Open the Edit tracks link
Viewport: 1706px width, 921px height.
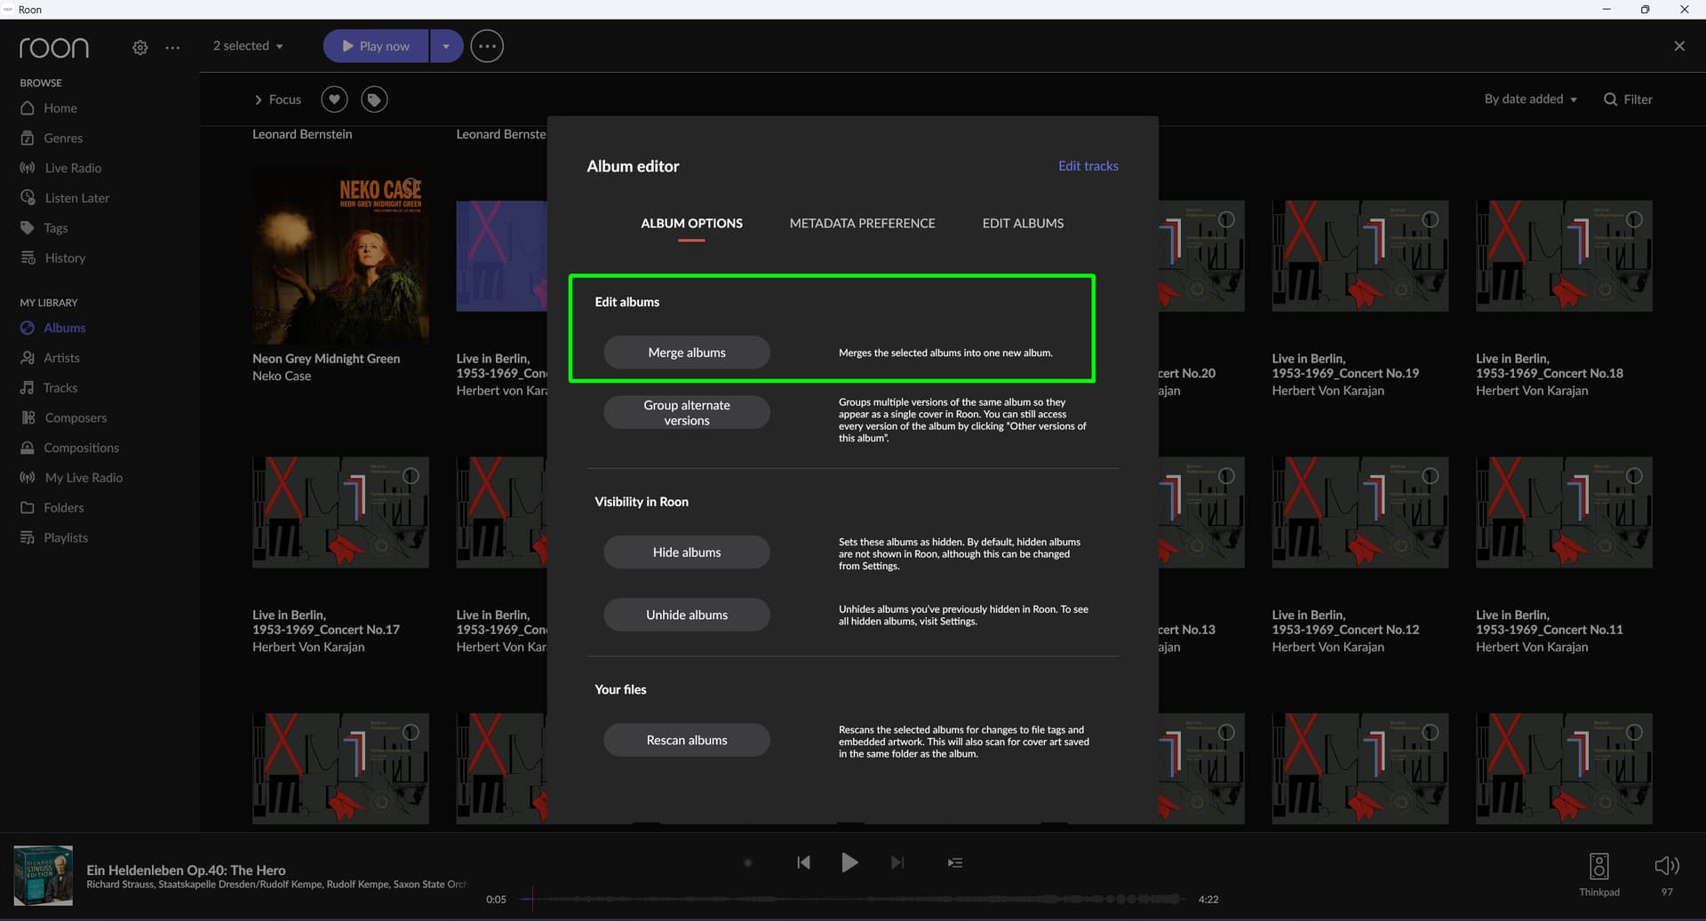tap(1088, 166)
